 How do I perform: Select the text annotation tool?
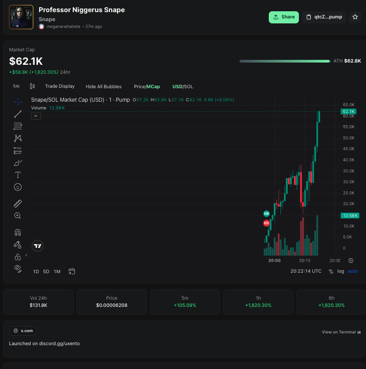[x=18, y=175]
